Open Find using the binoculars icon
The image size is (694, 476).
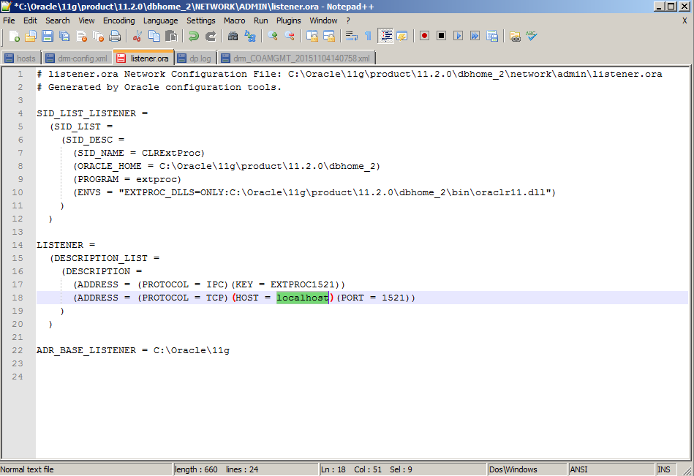tap(233, 36)
